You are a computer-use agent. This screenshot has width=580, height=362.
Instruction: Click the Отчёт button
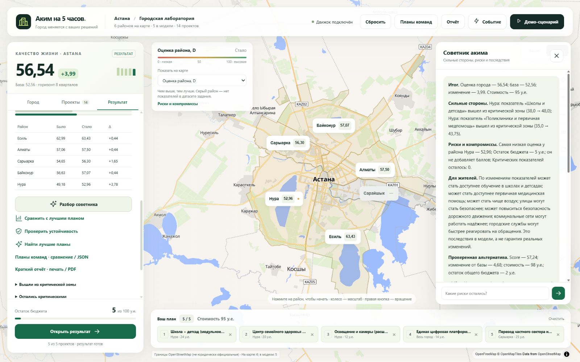pos(453,22)
